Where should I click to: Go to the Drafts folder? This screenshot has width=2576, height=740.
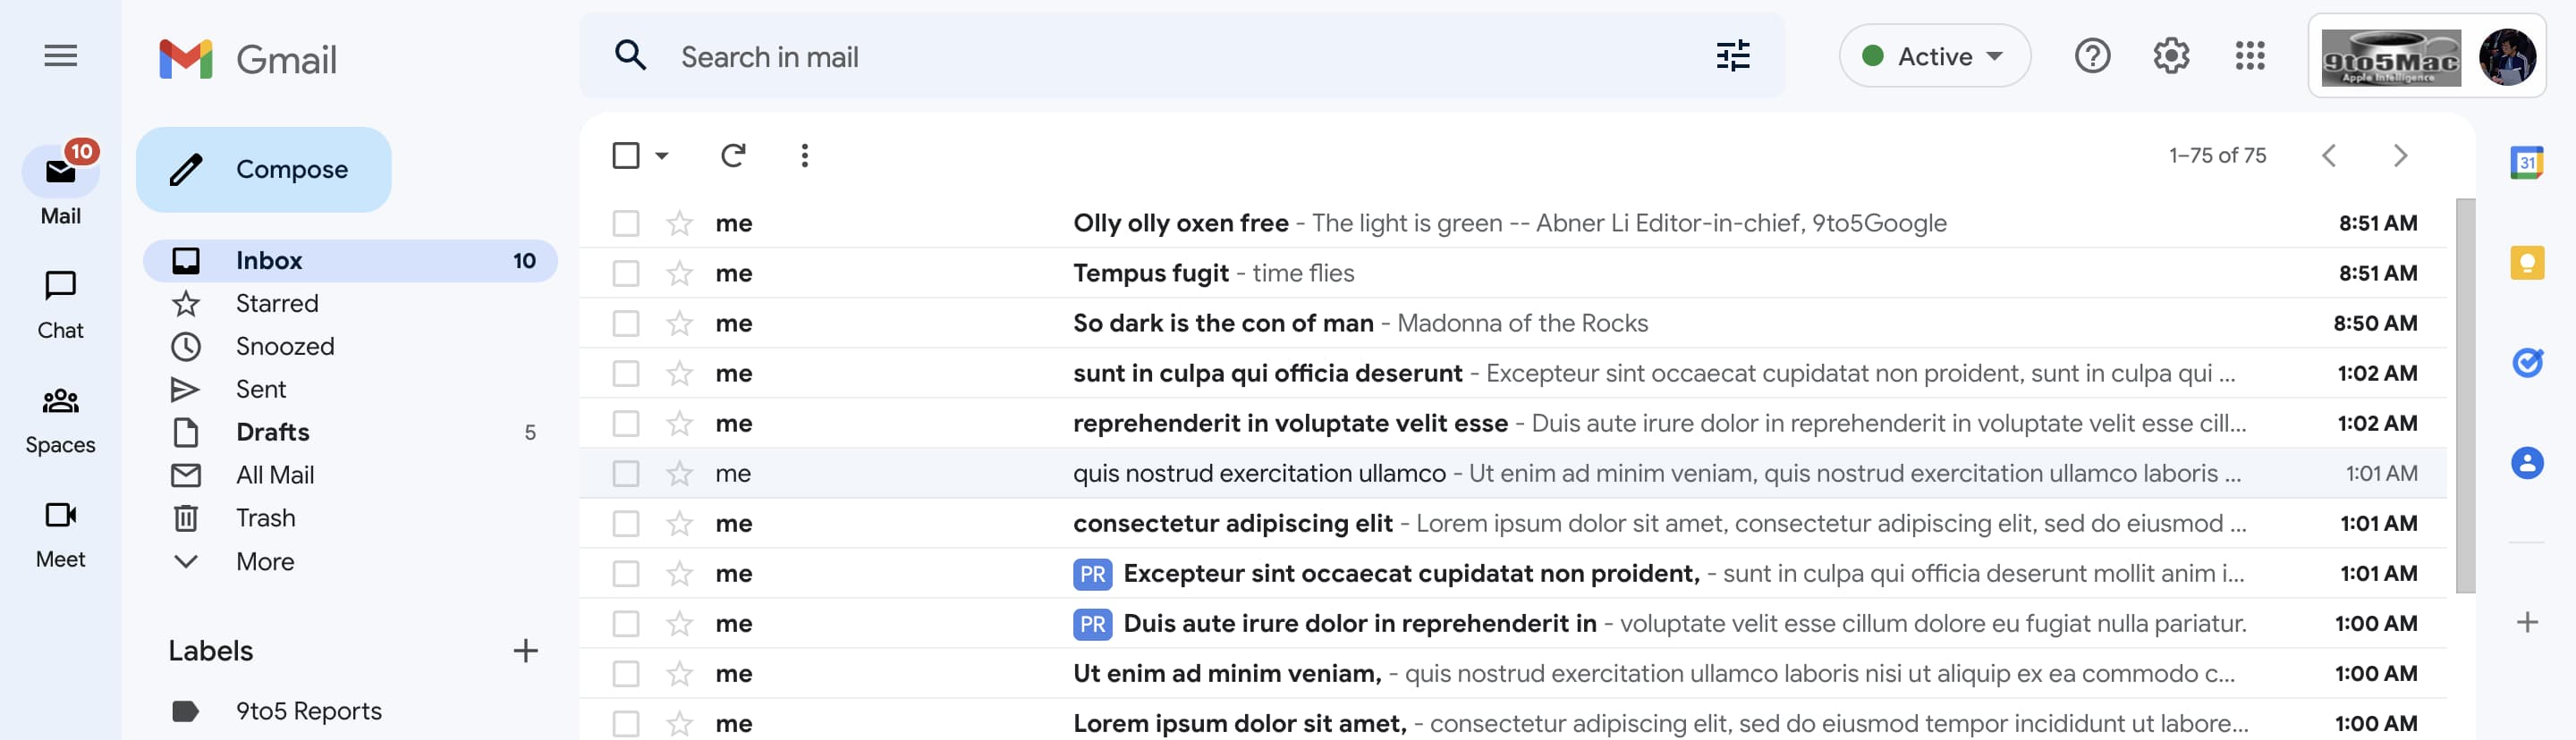pos(272,433)
